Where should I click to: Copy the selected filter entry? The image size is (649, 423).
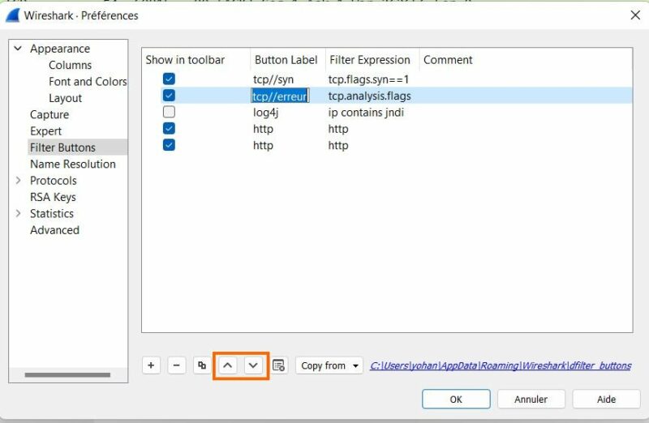tap(202, 365)
